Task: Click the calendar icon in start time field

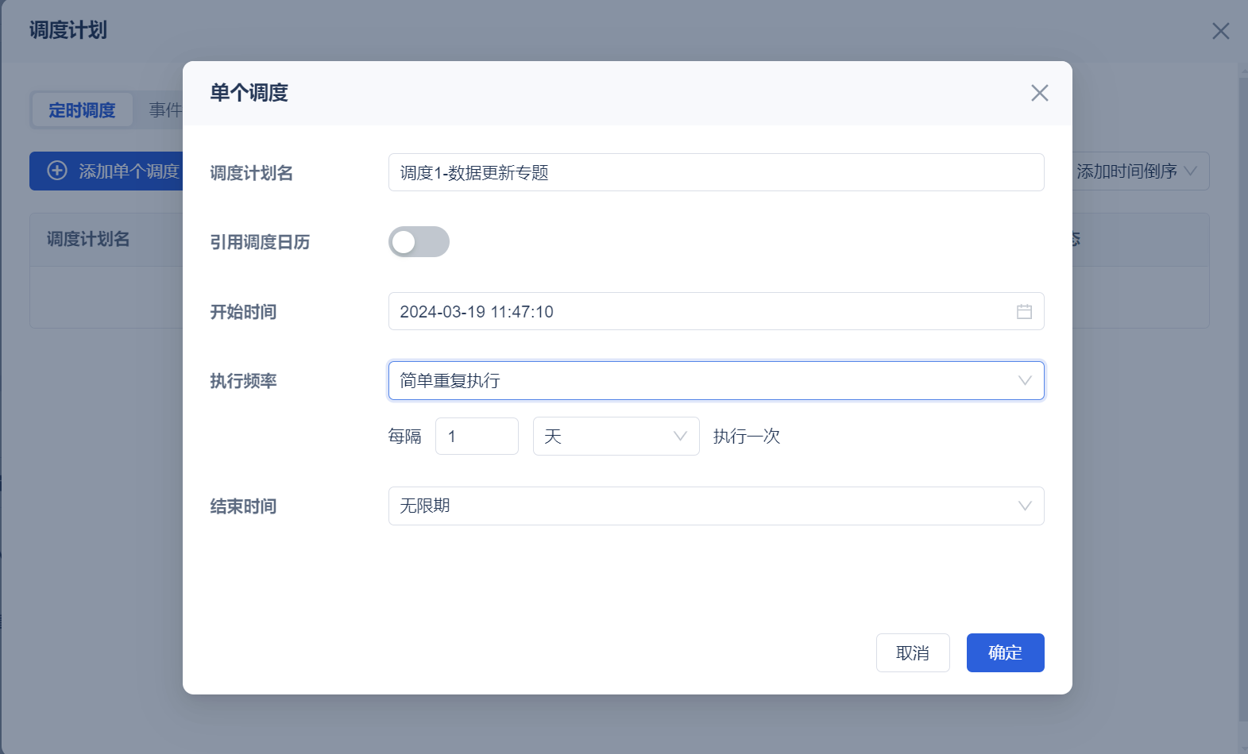Action: pos(1024,312)
